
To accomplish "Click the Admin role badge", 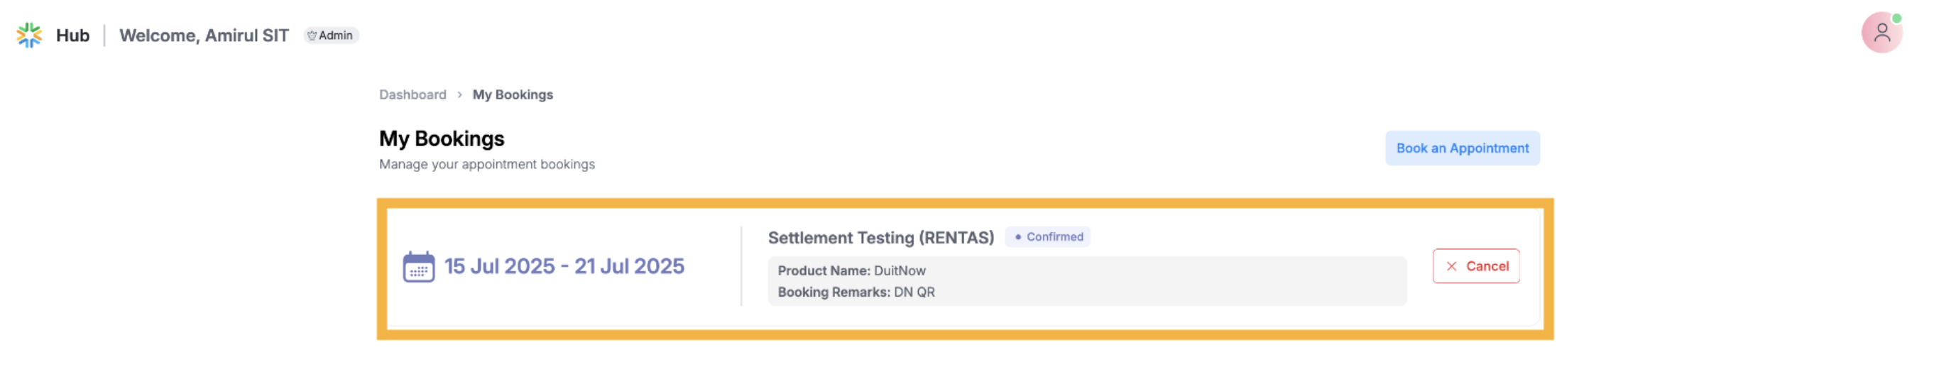I will tap(331, 35).
